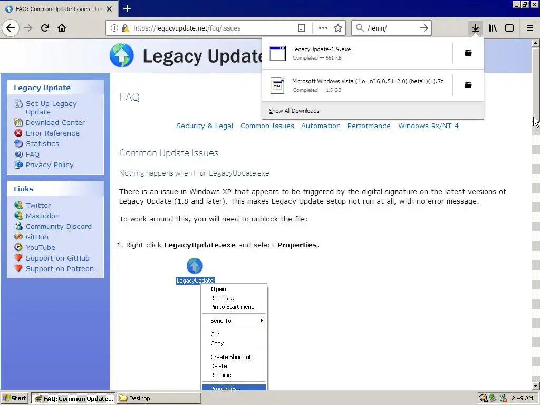Open Support on Patreon link

(x=60, y=269)
